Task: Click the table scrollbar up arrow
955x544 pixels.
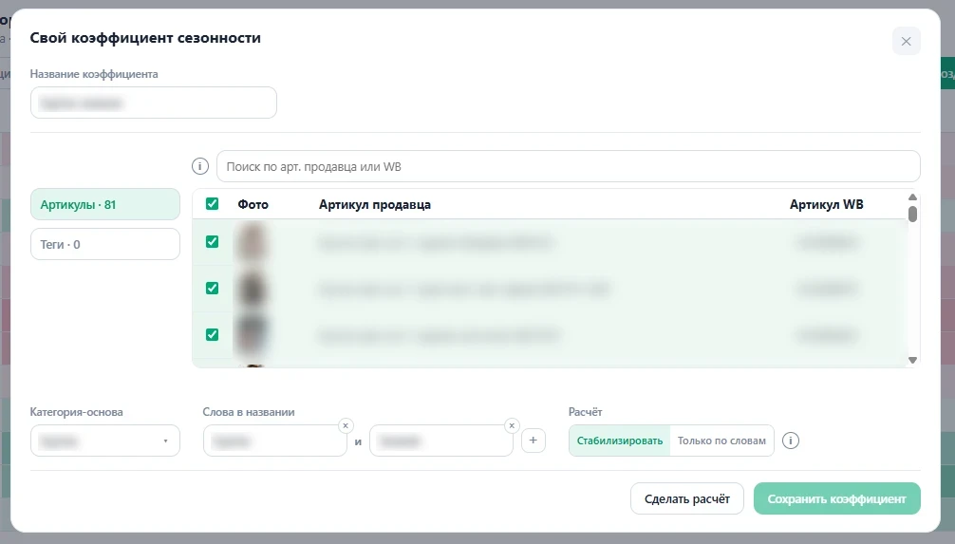Action: [912, 197]
